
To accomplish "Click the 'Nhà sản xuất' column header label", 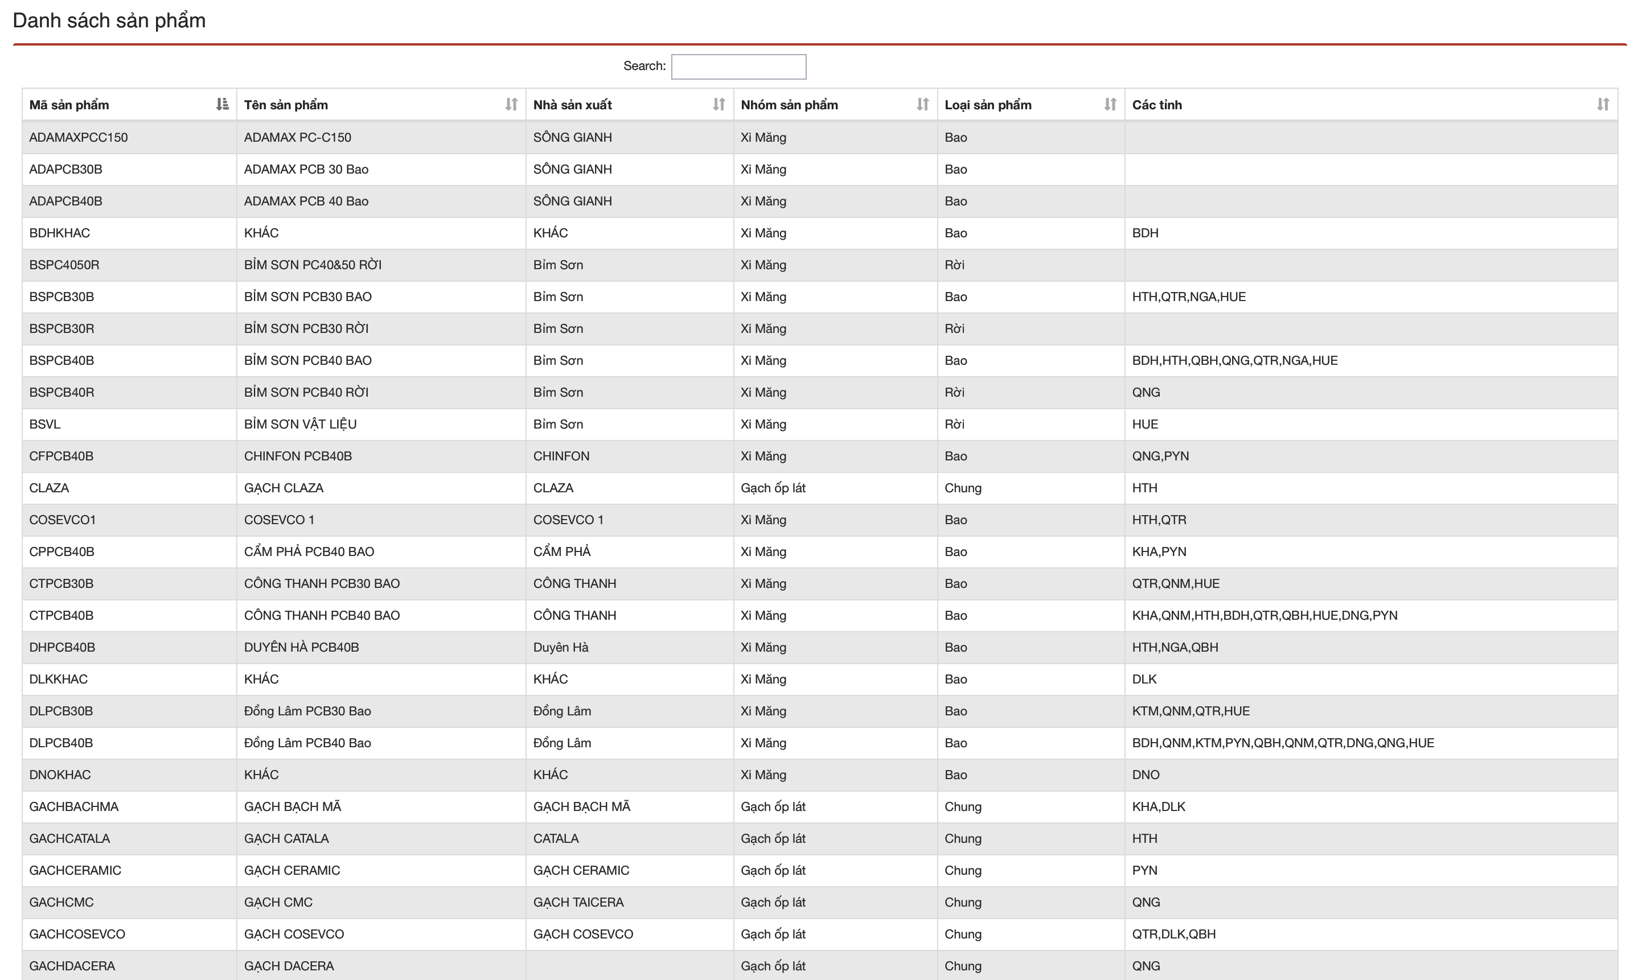I will click(x=573, y=105).
